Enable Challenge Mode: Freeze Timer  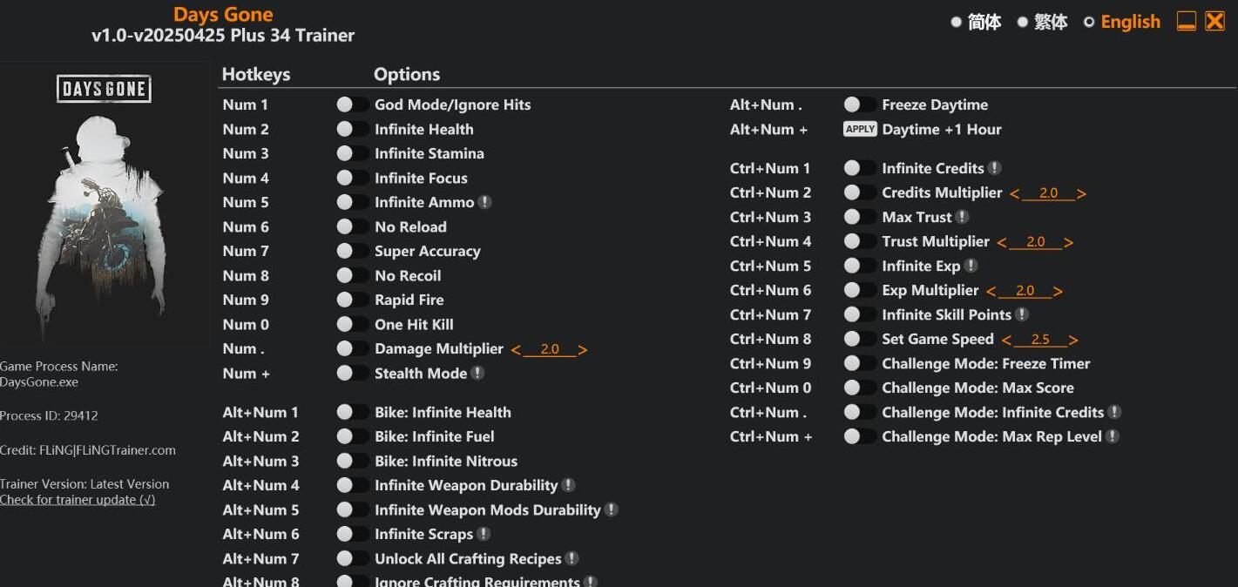859,363
